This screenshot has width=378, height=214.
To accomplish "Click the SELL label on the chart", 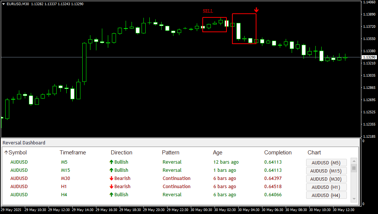I will point(208,11).
